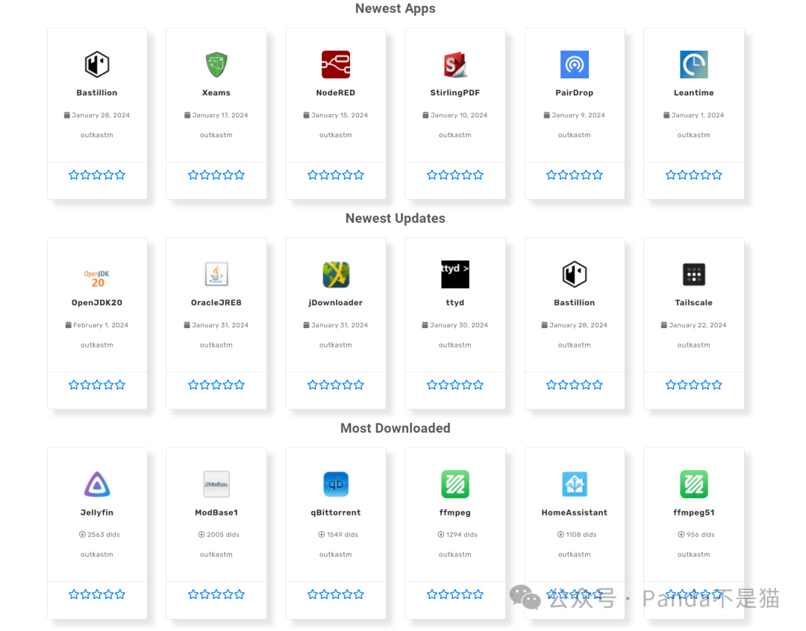Click the outkastm author under ttyd
This screenshot has height=631, width=806.
(x=455, y=345)
